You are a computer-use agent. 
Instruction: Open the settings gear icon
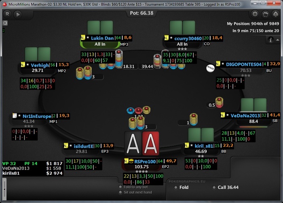pos(255,14)
